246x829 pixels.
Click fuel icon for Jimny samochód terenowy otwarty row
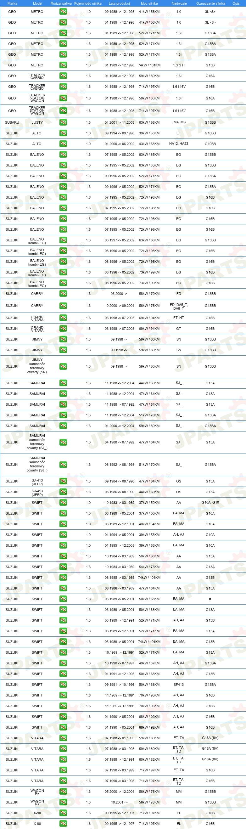click(x=63, y=367)
